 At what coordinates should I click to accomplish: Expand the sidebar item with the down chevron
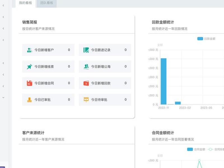coord(3,97)
